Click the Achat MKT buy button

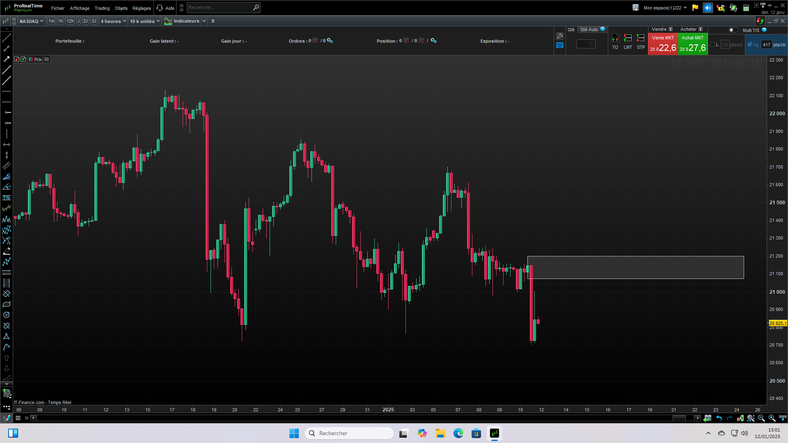point(693,44)
